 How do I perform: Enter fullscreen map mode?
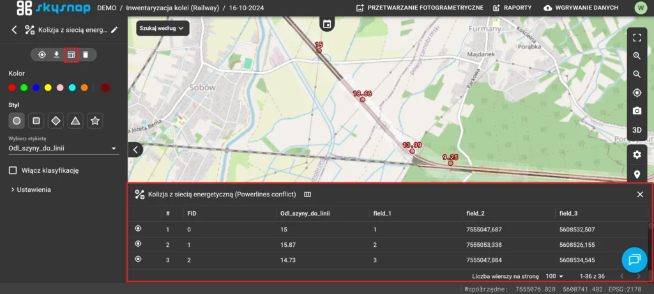tap(637, 38)
